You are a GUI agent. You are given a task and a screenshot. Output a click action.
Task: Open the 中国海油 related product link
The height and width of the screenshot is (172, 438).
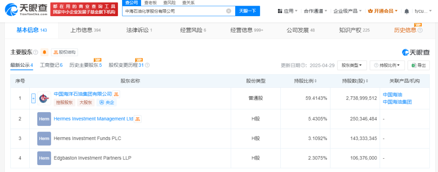point(392,95)
